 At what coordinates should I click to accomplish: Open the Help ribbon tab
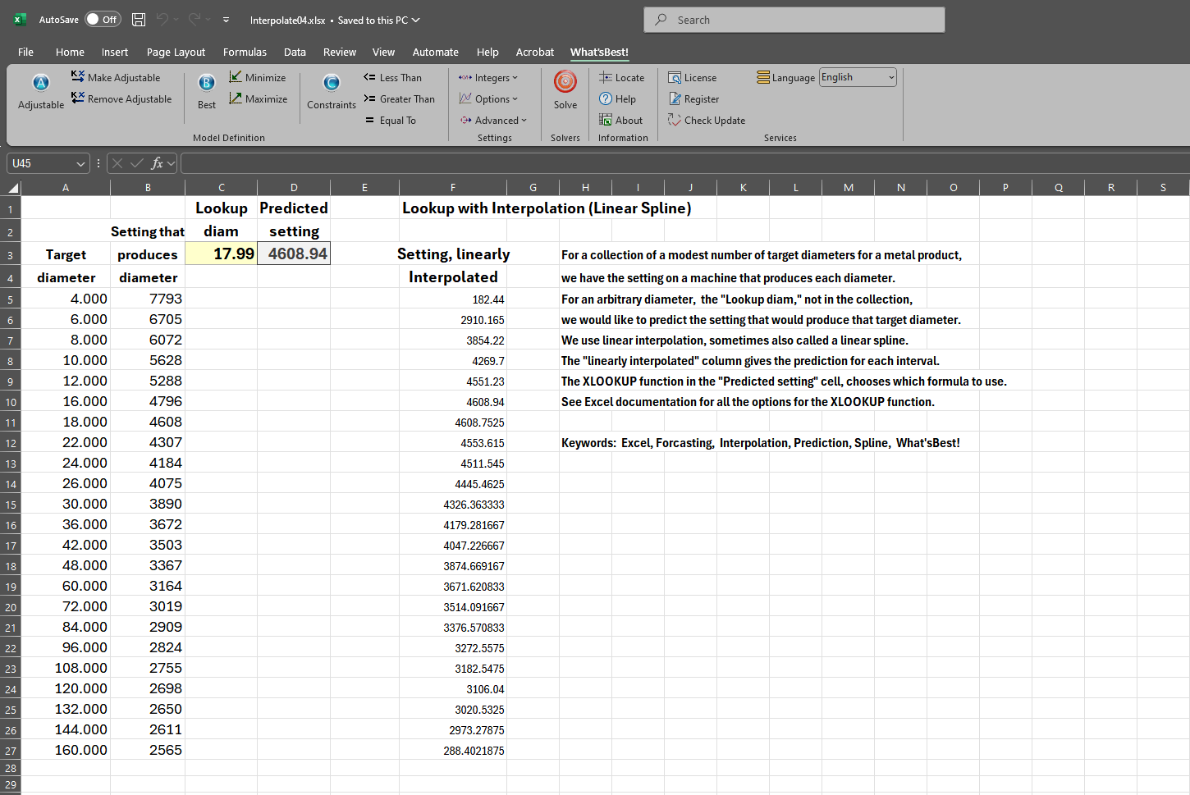coord(487,52)
